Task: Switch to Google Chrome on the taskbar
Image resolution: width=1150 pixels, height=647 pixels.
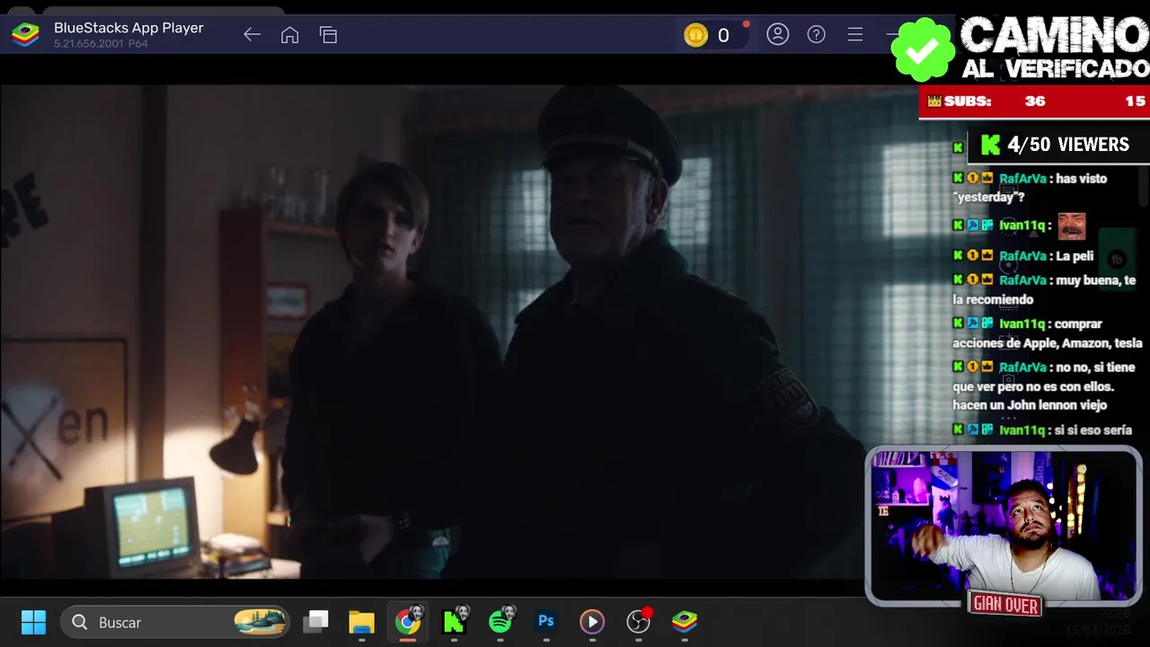Action: tap(408, 622)
